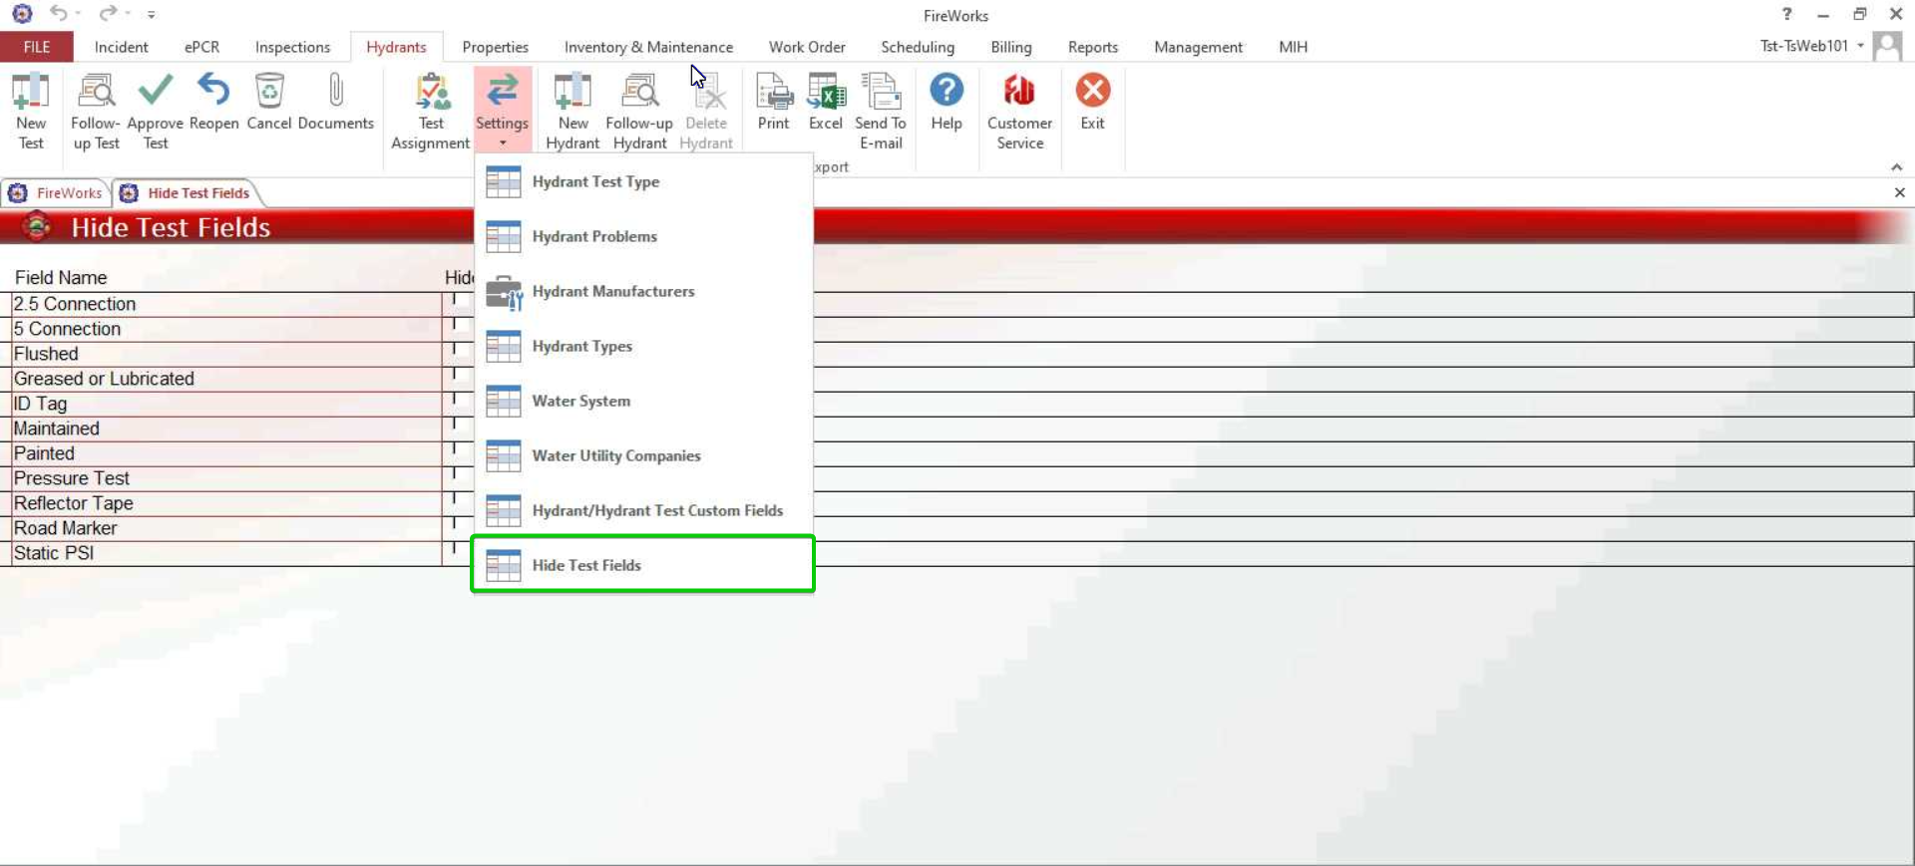Click the Send To E-mail icon
The image size is (1915, 866).
[880, 94]
